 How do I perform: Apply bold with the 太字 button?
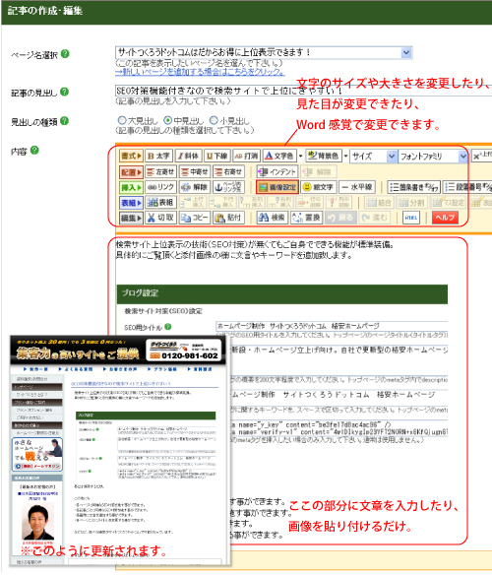tap(158, 156)
